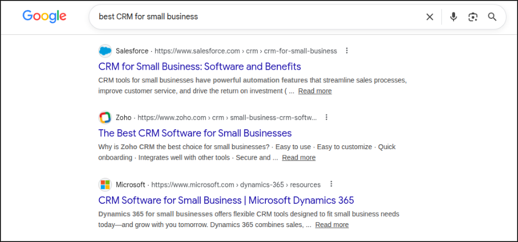
Task: Open three-dot menu for Salesforce result
Action: (346, 51)
